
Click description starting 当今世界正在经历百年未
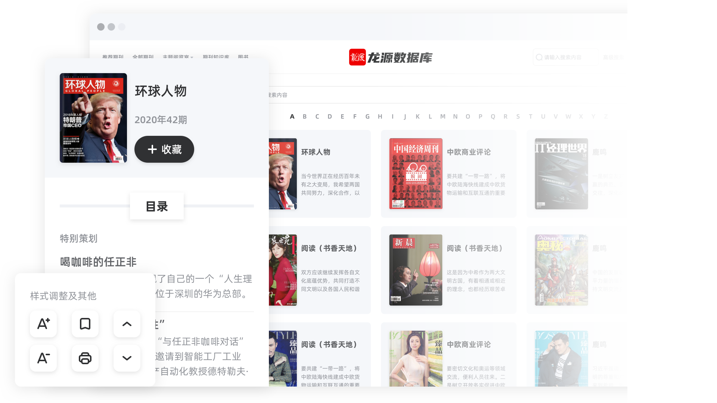point(330,184)
